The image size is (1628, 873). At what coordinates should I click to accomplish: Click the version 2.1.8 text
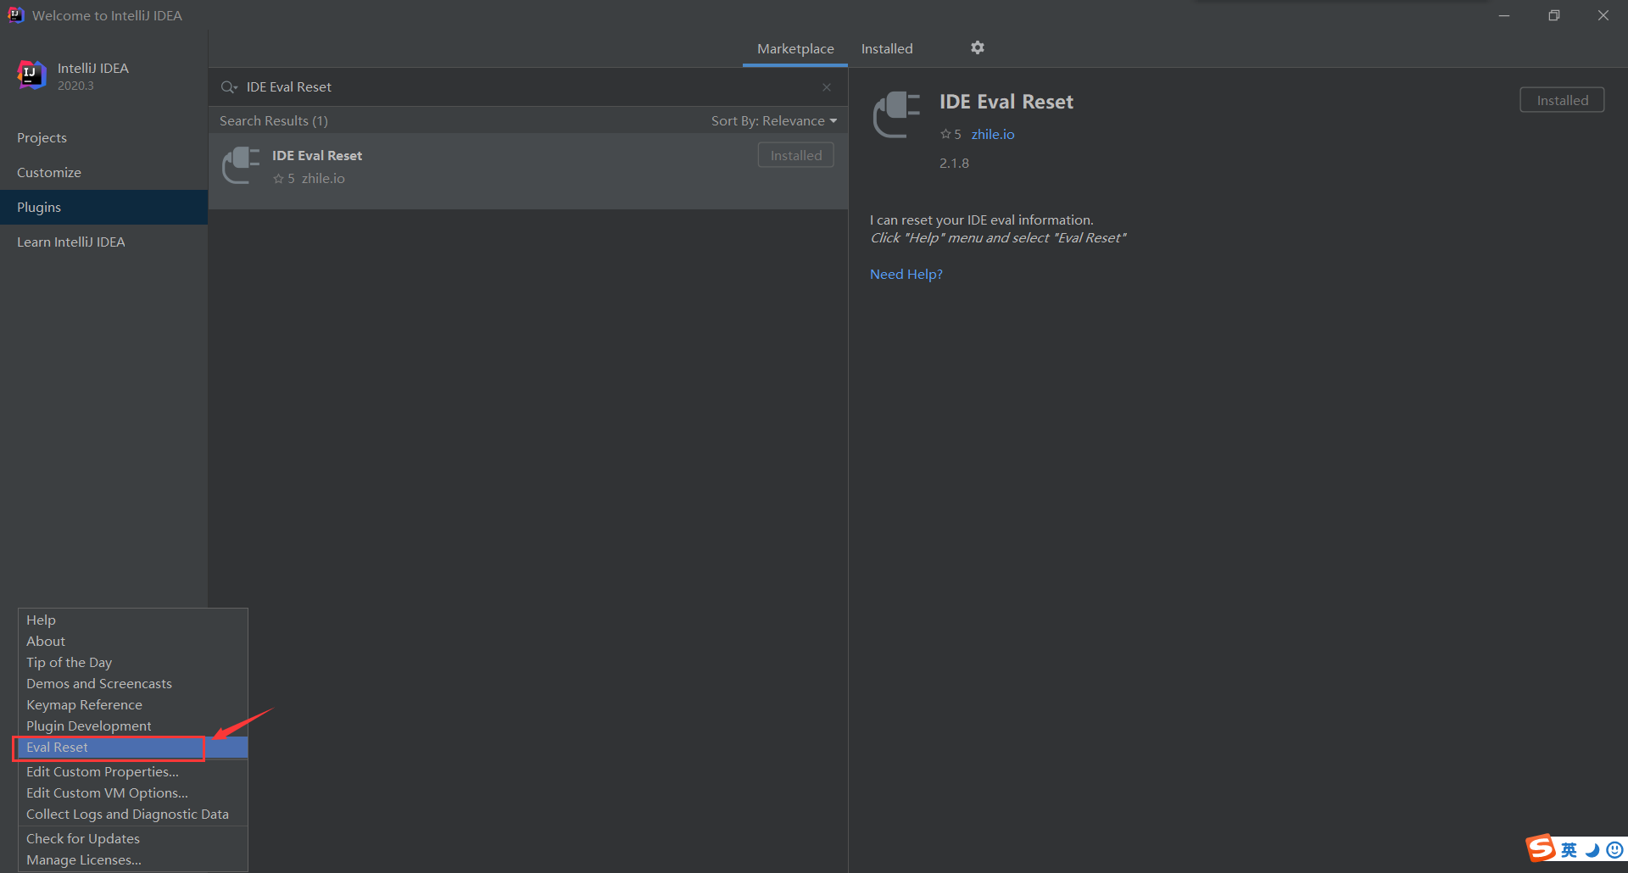pyautogui.click(x=954, y=164)
